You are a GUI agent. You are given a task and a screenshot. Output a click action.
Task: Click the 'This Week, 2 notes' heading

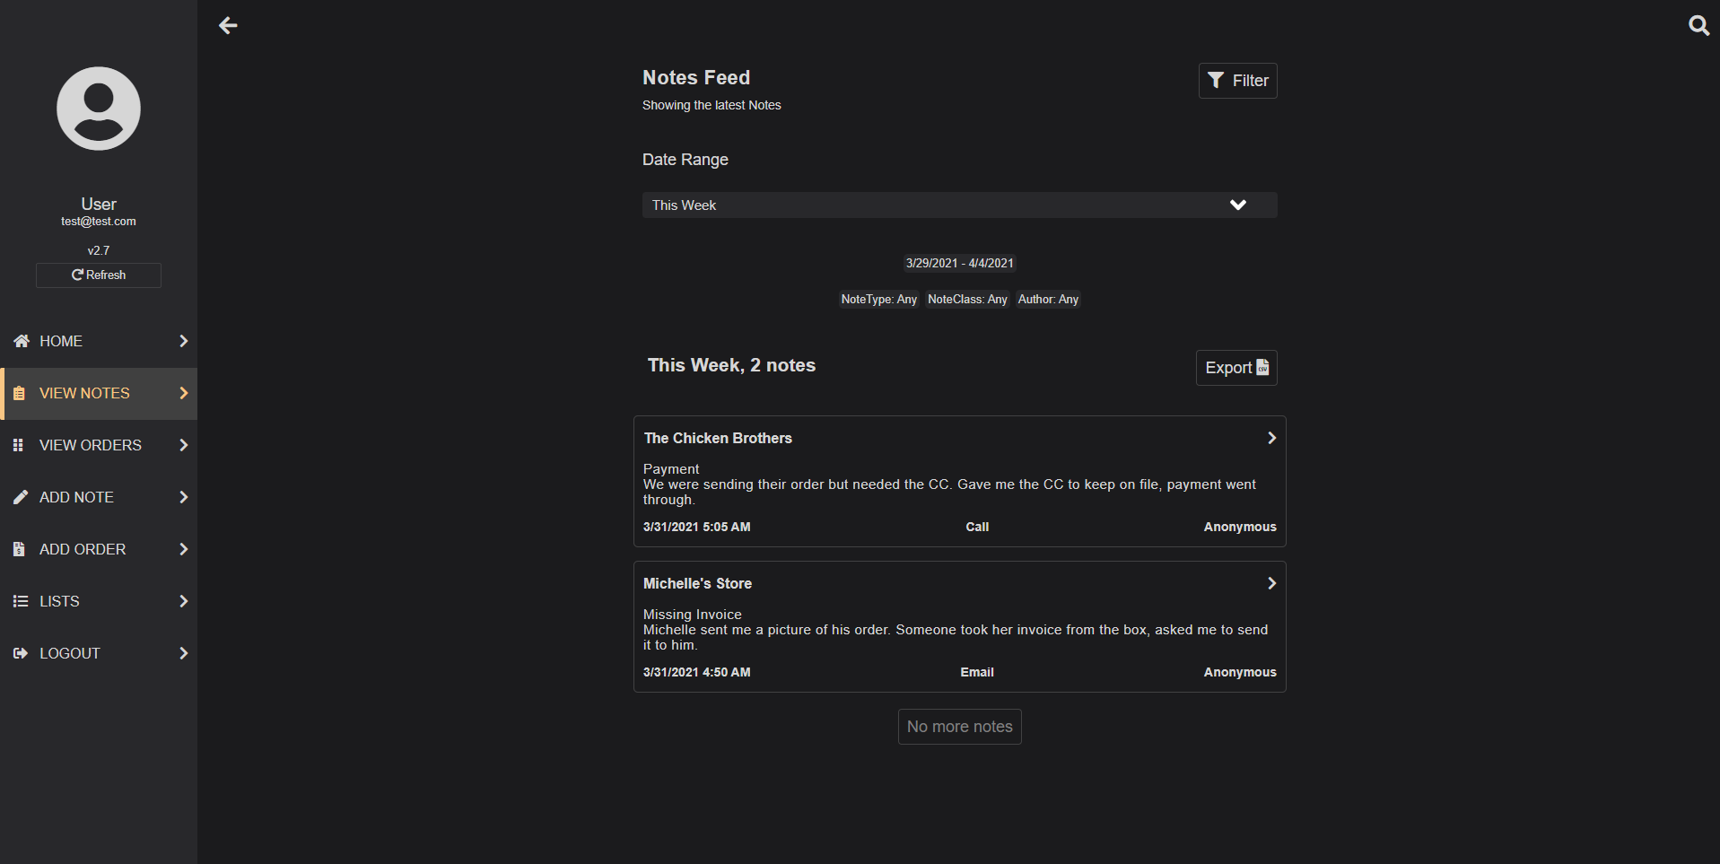(731, 365)
